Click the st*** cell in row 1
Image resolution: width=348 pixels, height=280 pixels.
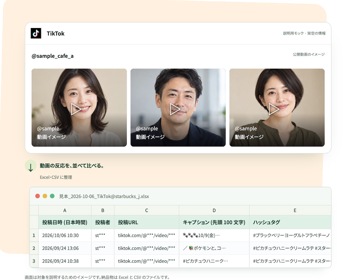103,235
